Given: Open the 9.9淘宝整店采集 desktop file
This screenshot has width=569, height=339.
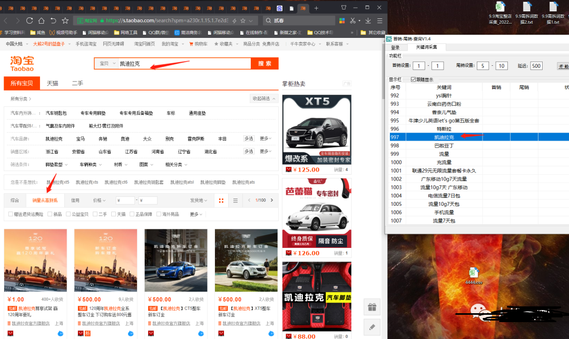Looking at the screenshot, I should 500,13.
